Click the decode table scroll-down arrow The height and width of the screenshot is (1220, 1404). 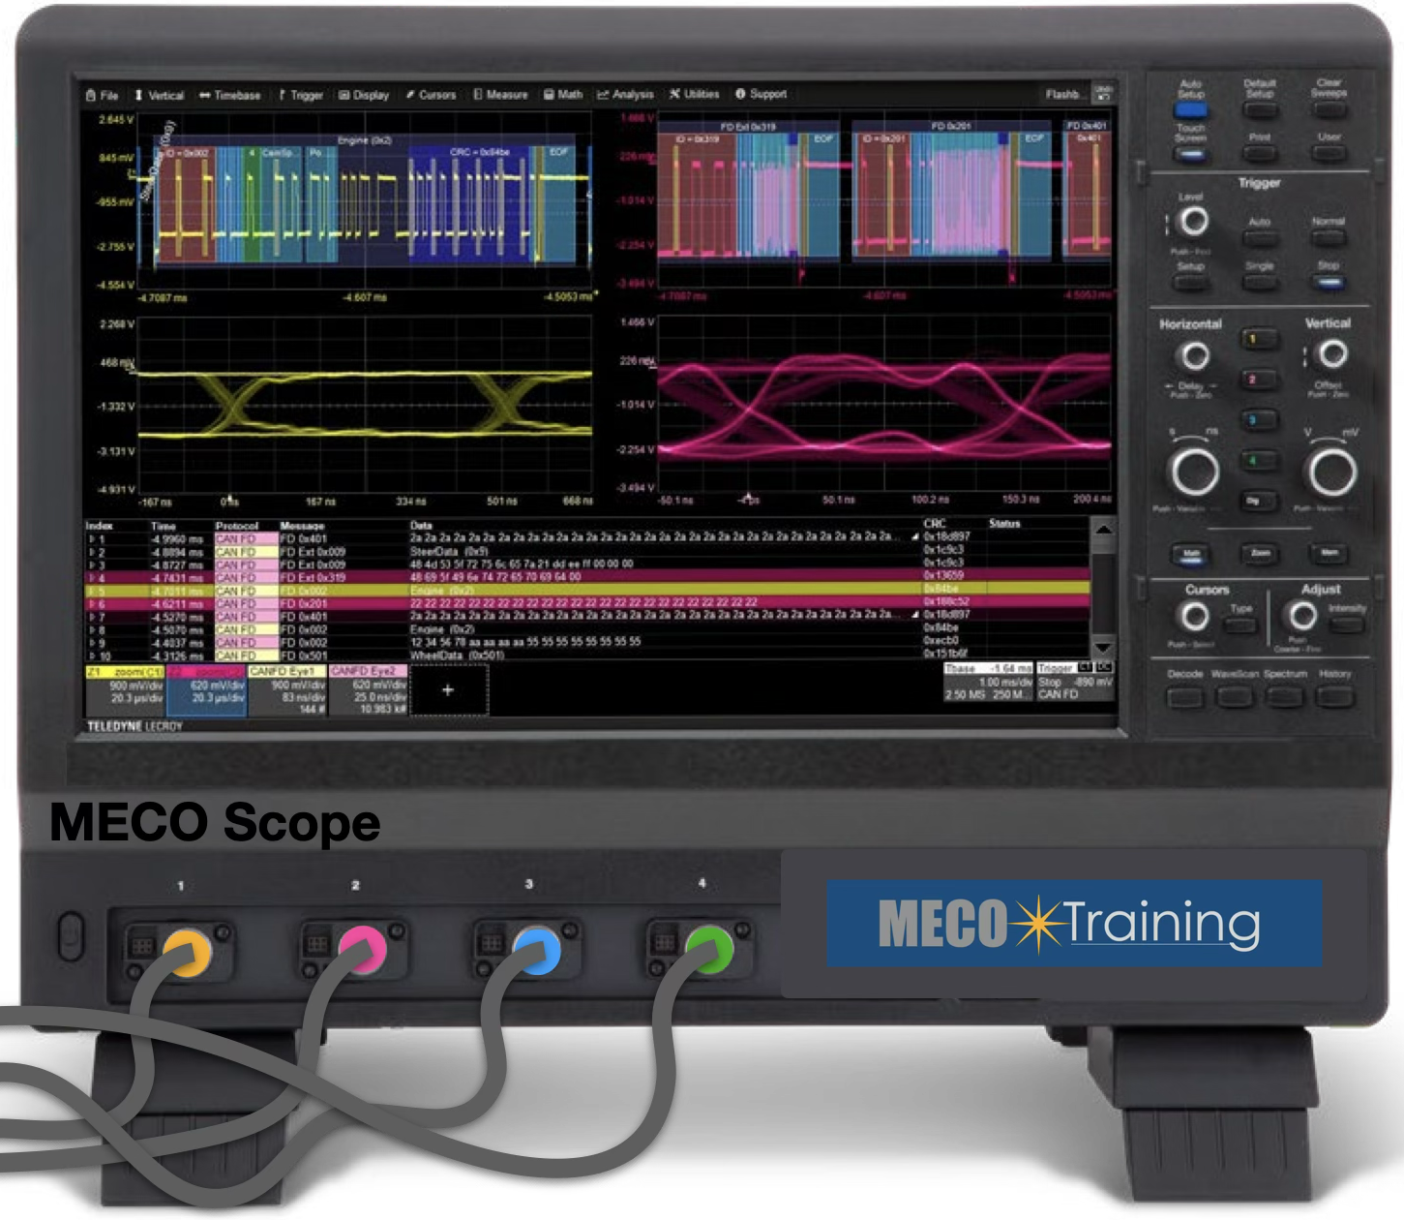coord(1103,648)
